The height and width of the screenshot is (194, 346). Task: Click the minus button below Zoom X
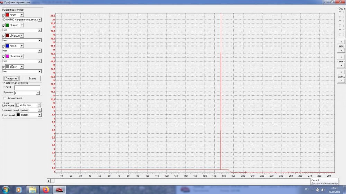341,81
